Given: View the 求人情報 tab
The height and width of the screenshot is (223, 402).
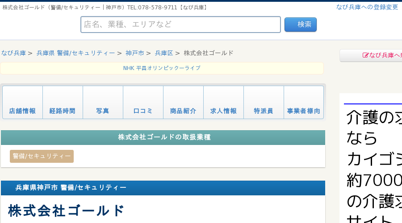Looking at the screenshot, I should (x=224, y=103).
